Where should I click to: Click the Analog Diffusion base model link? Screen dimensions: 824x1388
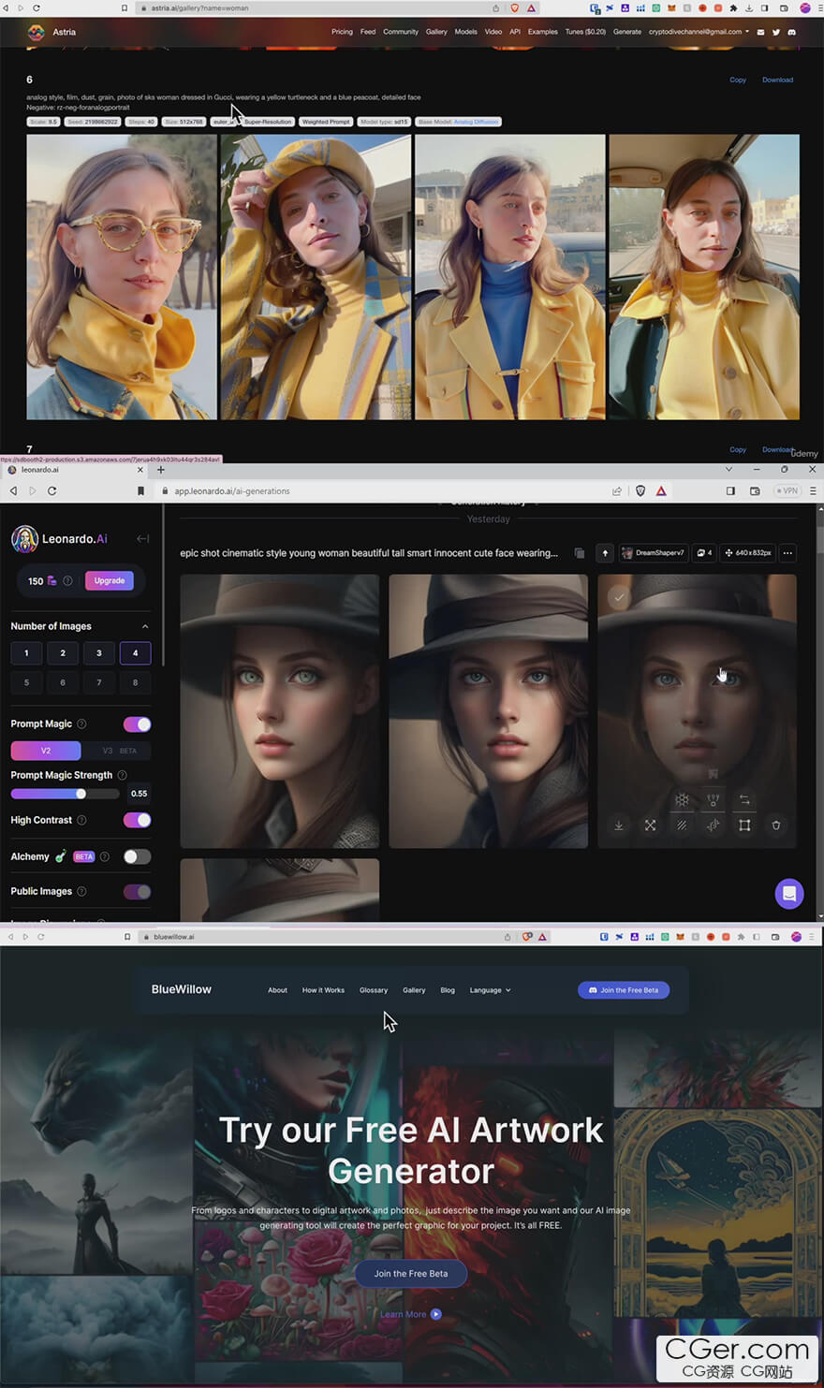pos(474,122)
